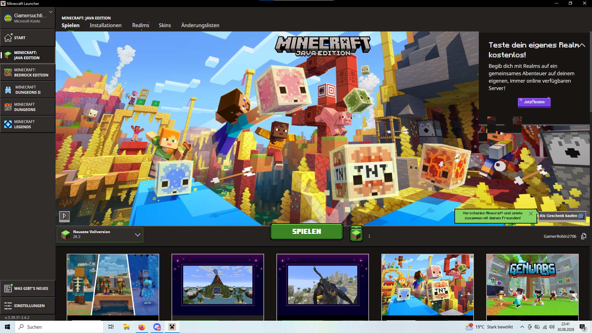Open the Wi-Fi network tray icon
This screenshot has height=333, width=592.
click(x=545, y=327)
